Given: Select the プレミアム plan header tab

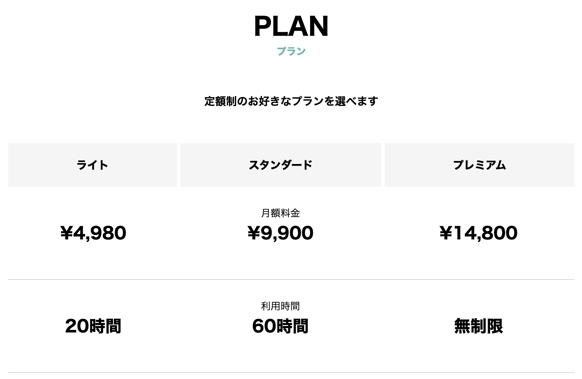Looking at the screenshot, I should click(x=479, y=165).
